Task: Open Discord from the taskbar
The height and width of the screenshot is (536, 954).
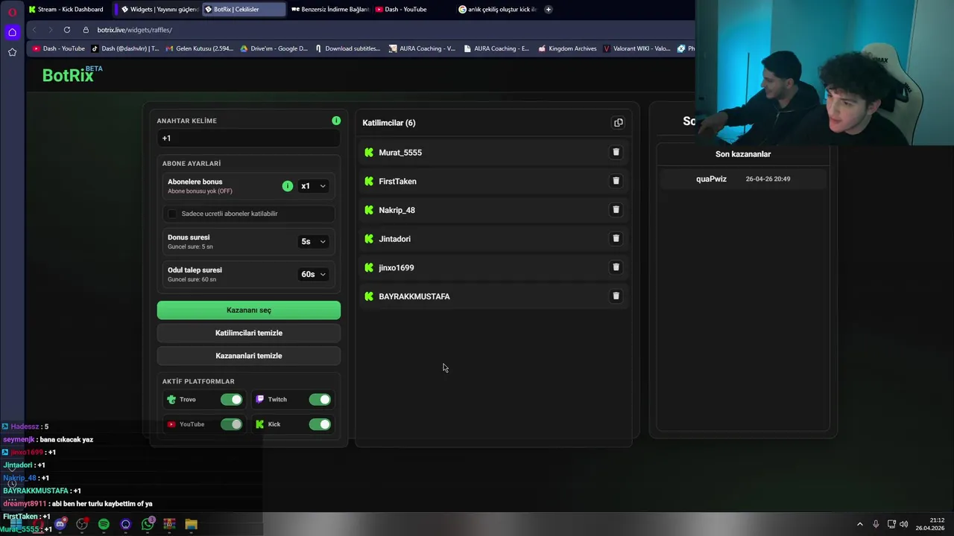Action: [60, 524]
